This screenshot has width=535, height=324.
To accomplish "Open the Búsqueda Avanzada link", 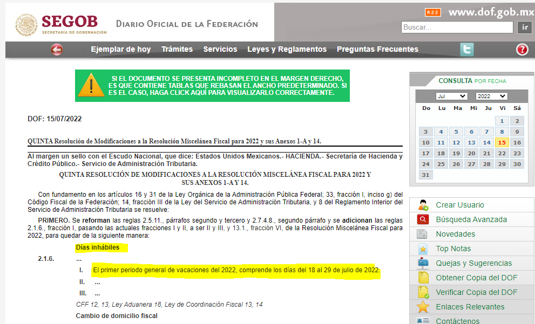I will [x=471, y=220].
